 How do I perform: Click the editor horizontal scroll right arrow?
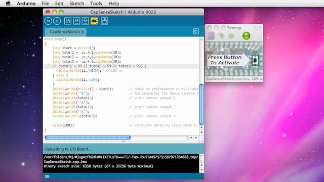196,138
